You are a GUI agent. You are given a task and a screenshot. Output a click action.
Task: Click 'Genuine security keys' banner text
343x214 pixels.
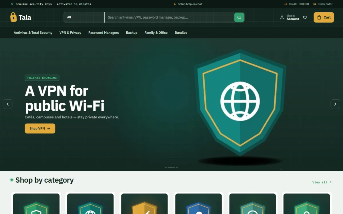(x=53, y=4)
